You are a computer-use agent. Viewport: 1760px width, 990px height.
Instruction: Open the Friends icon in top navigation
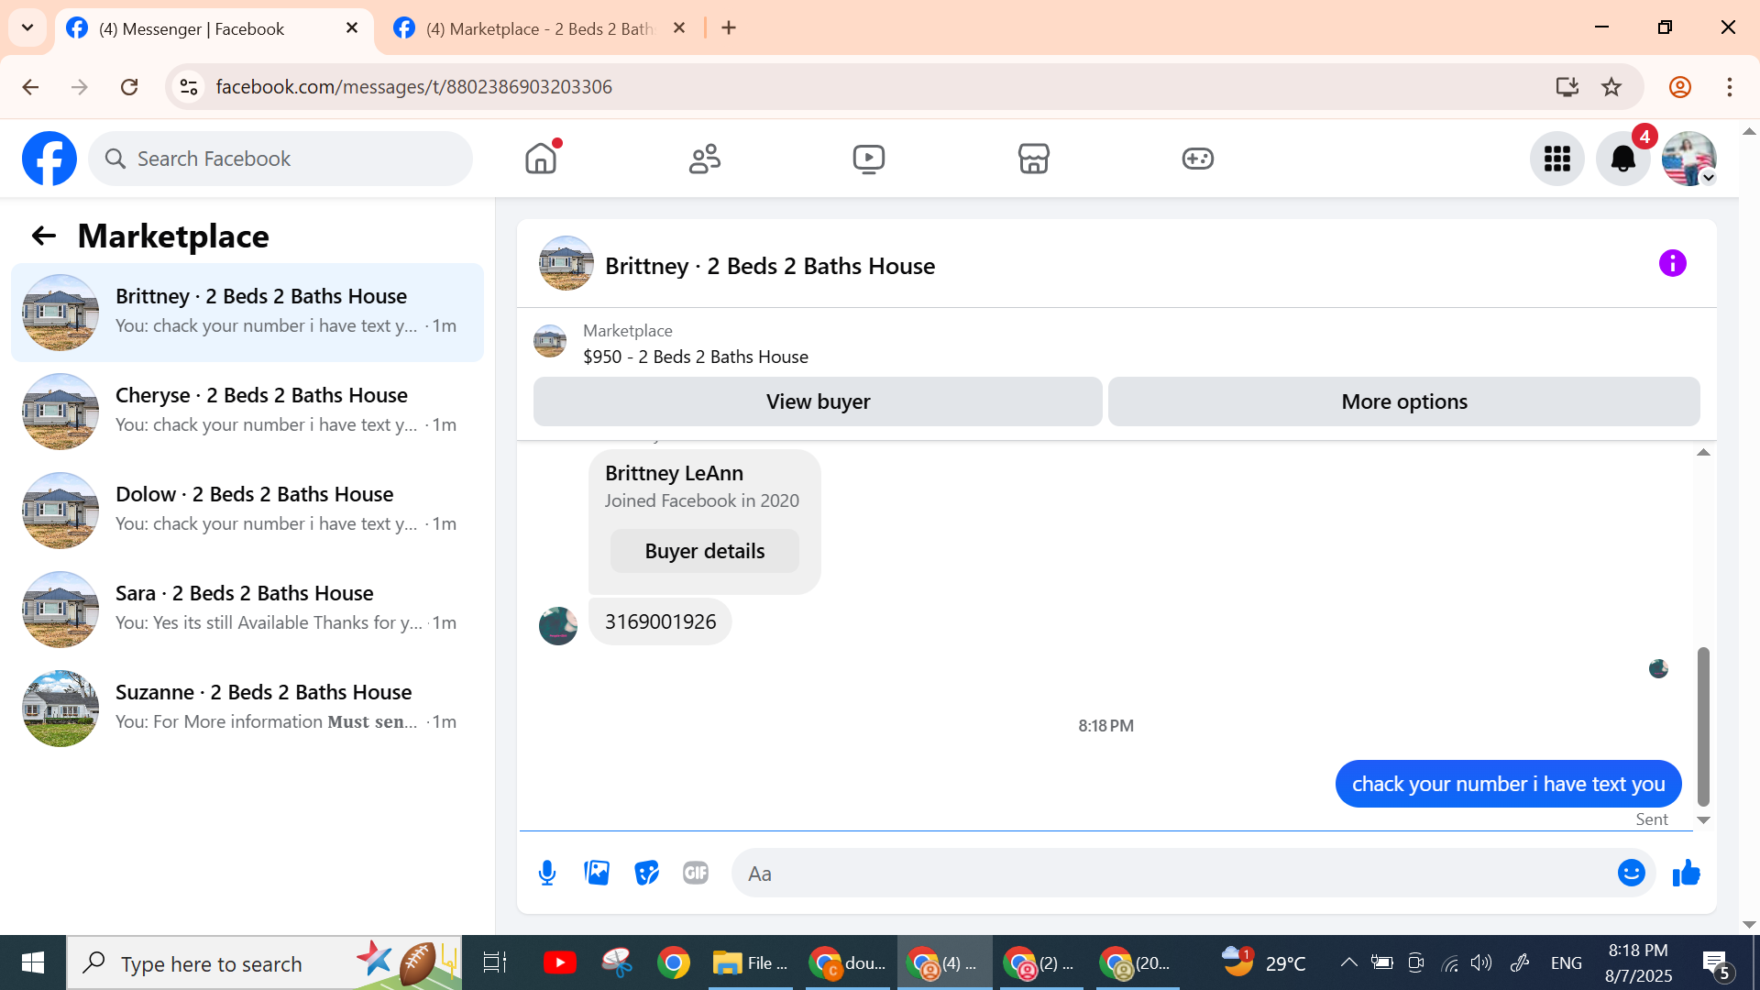click(705, 159)
